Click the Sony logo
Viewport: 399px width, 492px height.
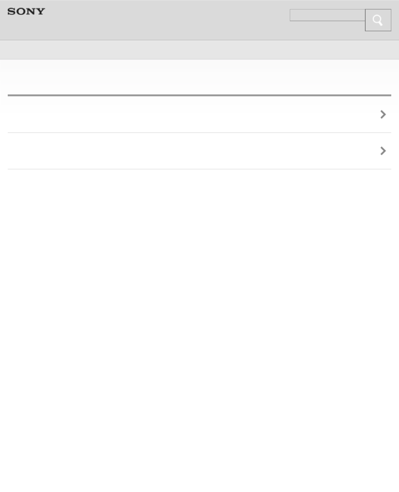pyautogui.click(x=26, y=11)
